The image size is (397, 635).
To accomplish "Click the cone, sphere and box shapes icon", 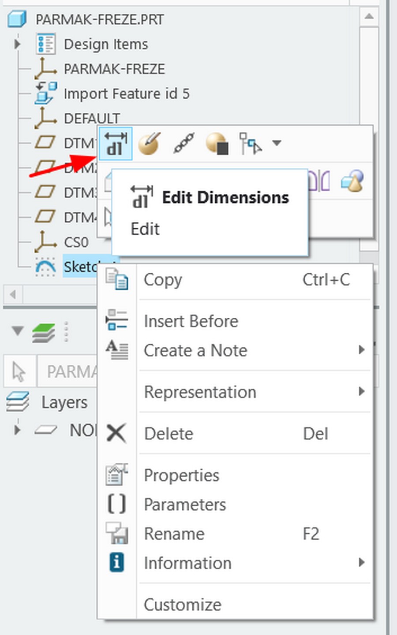I will tap(352, 181).
